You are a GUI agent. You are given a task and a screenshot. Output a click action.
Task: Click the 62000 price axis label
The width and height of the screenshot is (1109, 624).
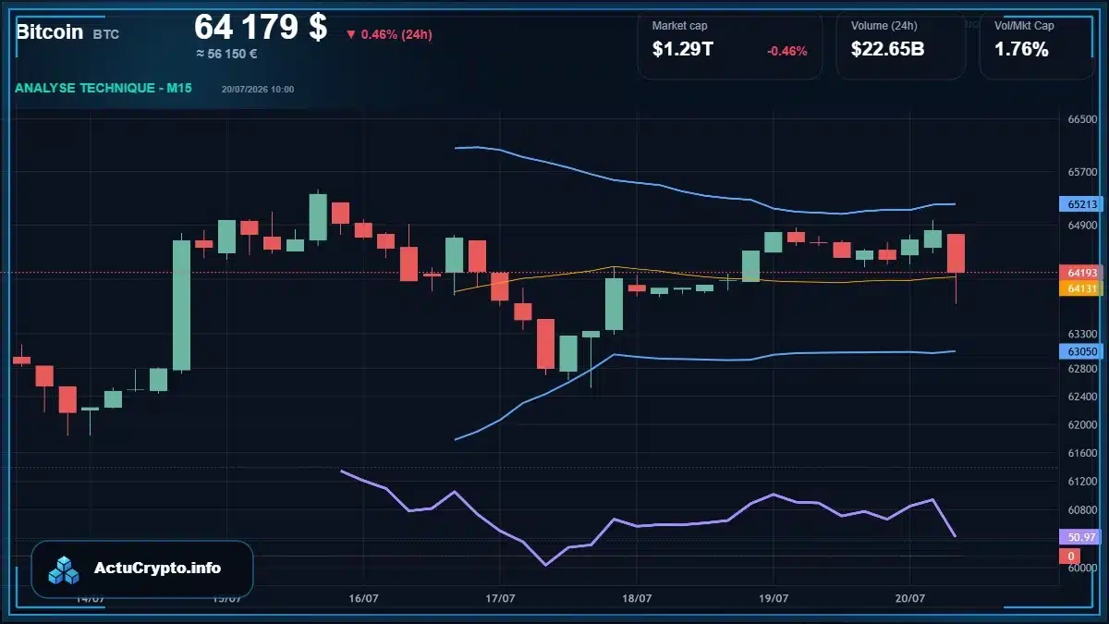pos(1082,425)
